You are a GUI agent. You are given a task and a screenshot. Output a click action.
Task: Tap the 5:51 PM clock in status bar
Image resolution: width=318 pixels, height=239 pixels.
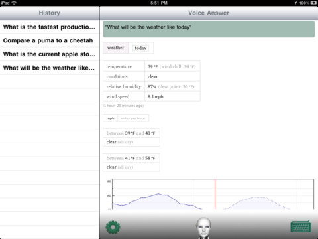click(159, 3)
